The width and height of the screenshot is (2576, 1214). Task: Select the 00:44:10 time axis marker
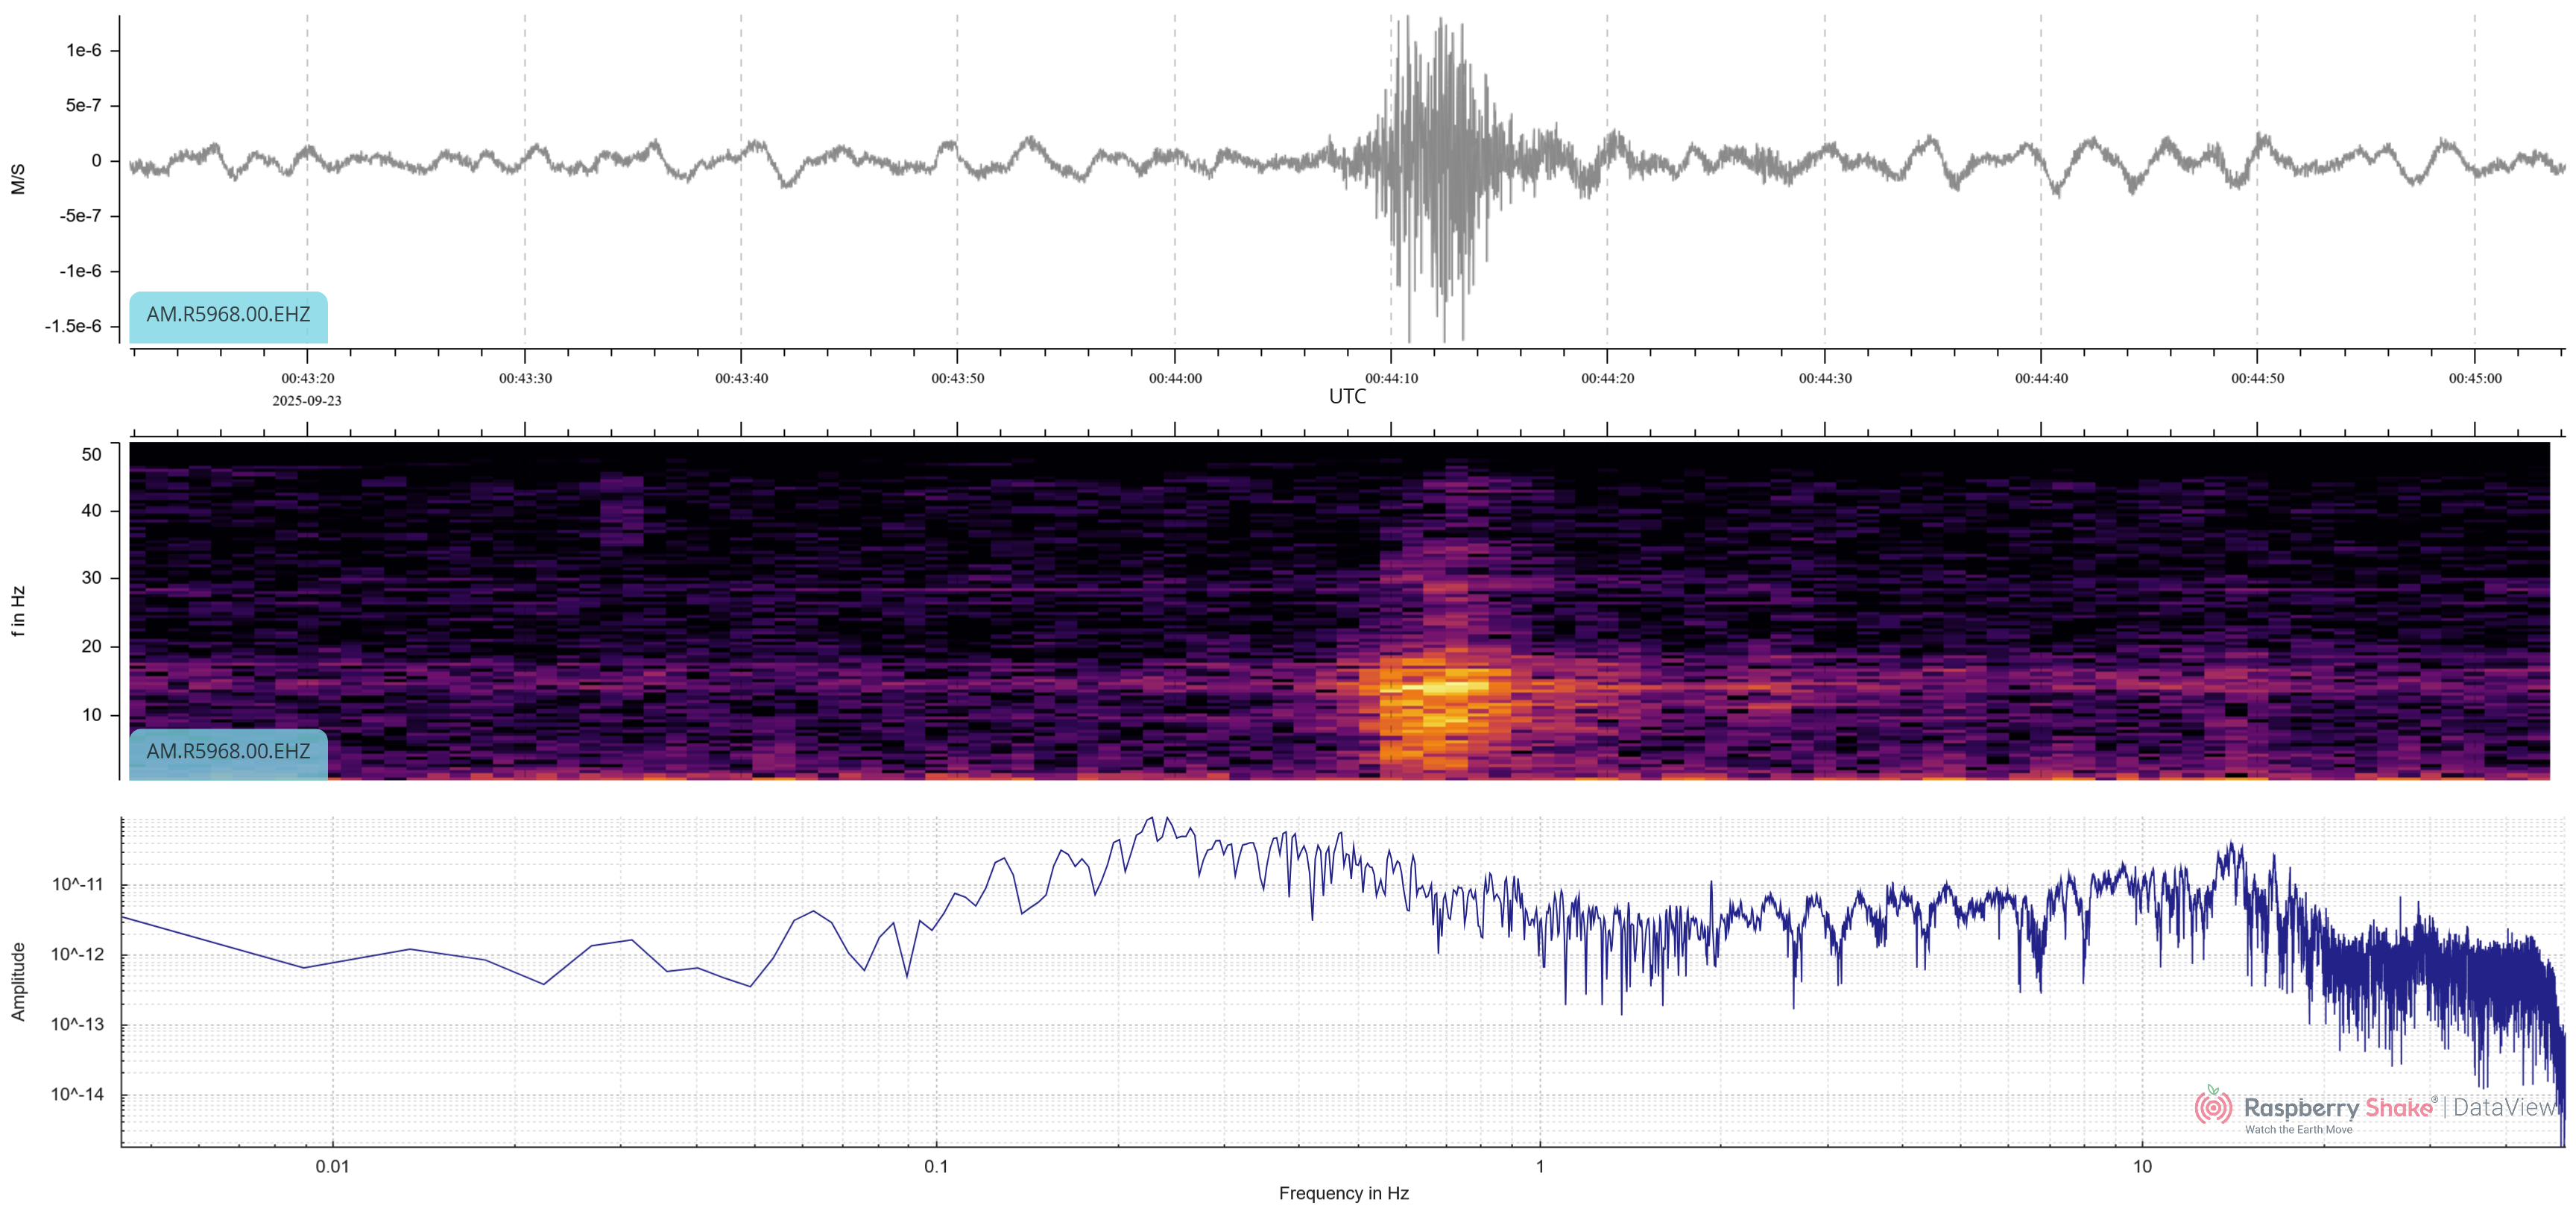click(1391, 378)
